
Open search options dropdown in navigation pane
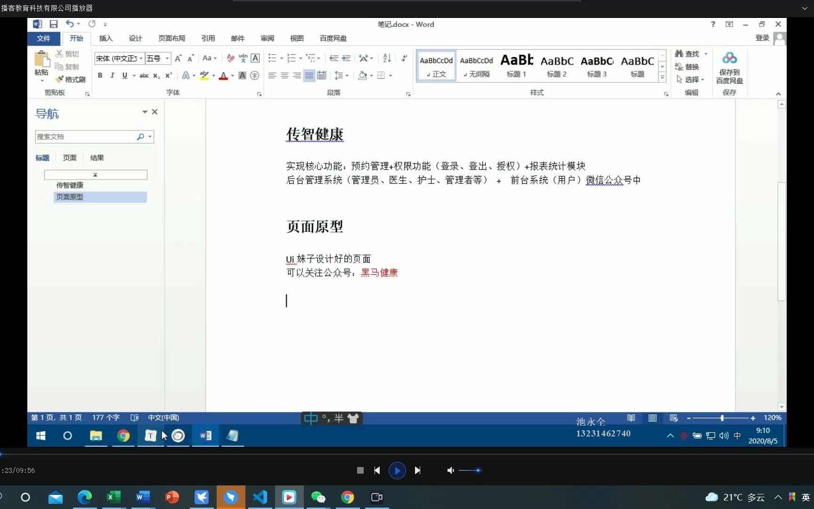pos(150,137)
